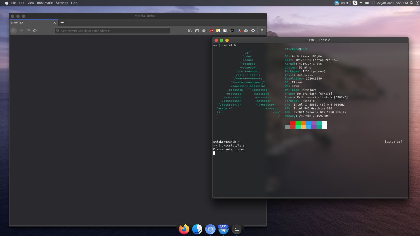Click the yellow extension icon in Firefox toolbar
The image size is (420, 236).
point(218,31)
